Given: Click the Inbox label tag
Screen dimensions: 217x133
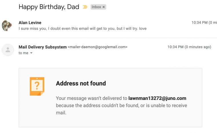Looking at the screenshot, I should tap(96, 7).
